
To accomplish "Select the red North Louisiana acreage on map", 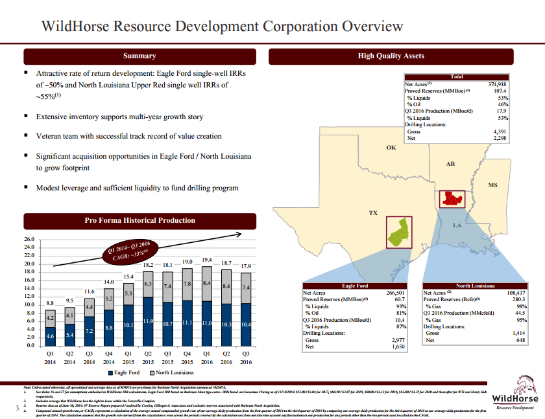I will coord(451,198).
